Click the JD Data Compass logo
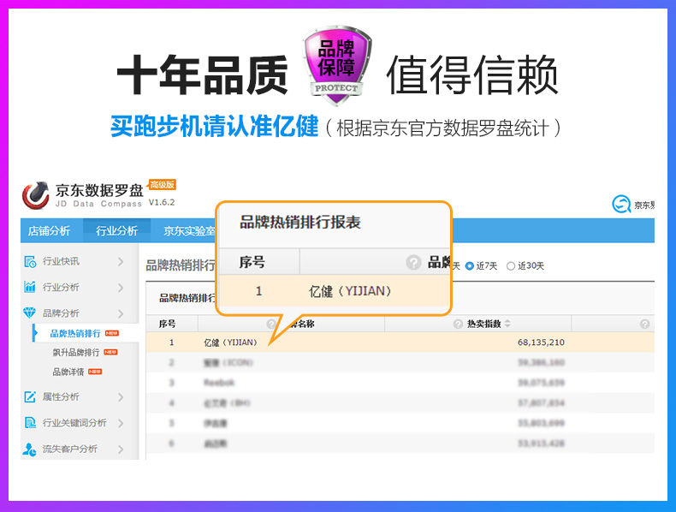The image size is (676, 512). tap(36, 196)
